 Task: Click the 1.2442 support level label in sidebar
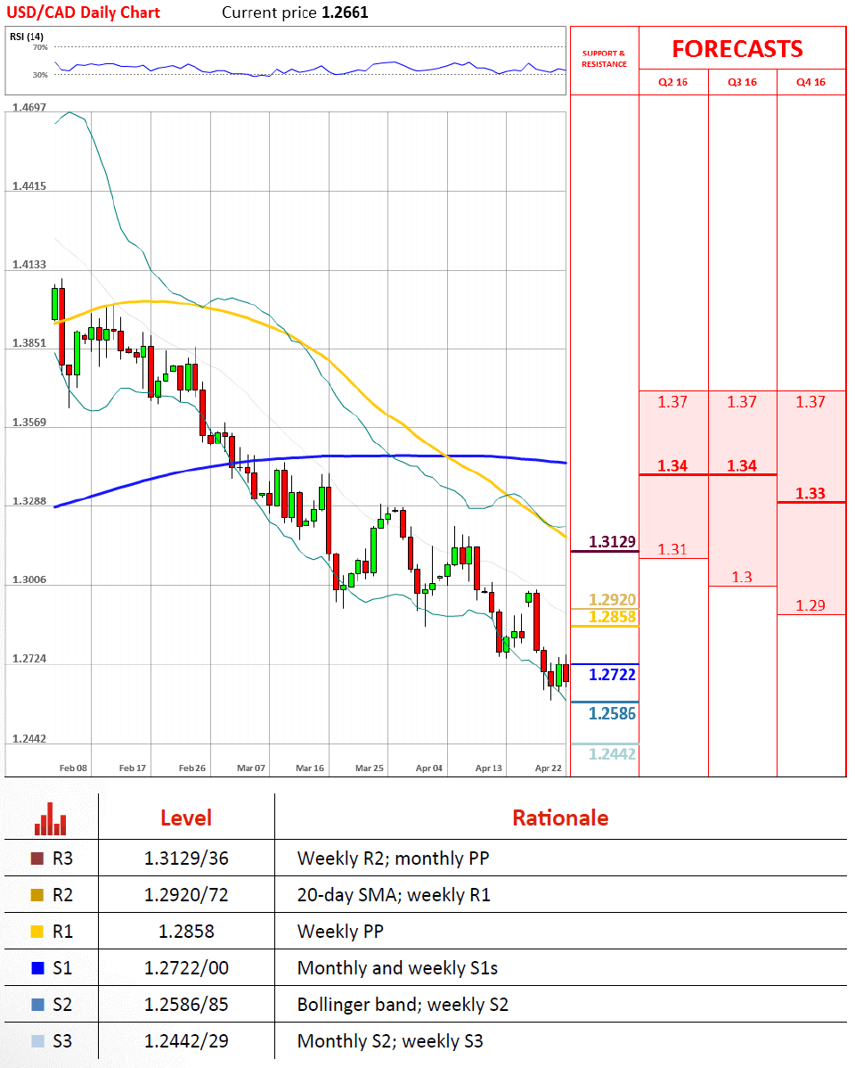coord(612,754)
